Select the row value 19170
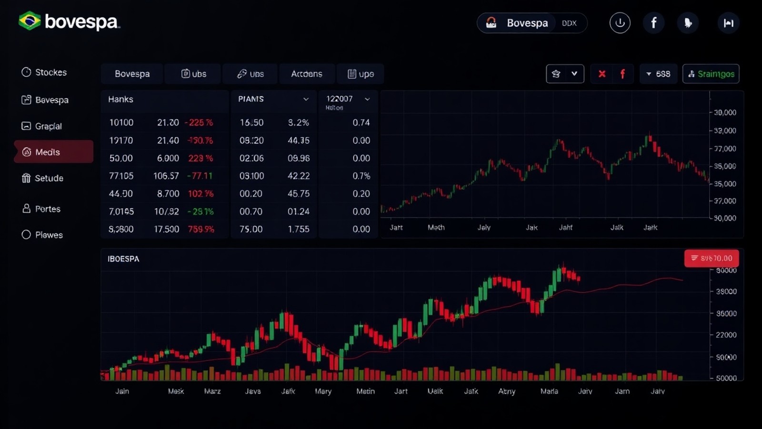Viewport: 762px width, 429px height. click(x=121, y=141)
